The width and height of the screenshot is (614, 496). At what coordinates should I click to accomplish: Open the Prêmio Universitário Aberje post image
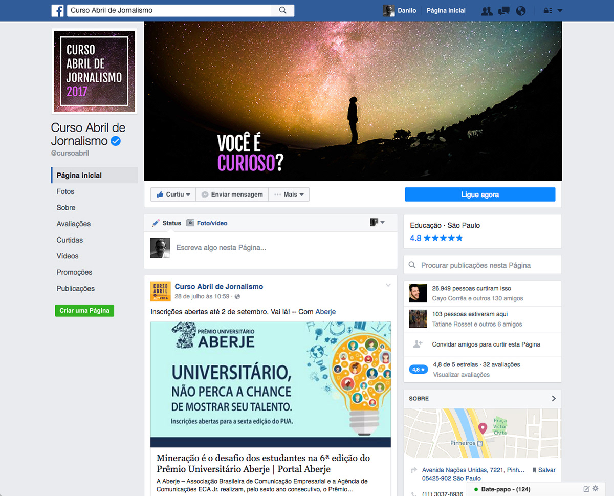point(271,384)
